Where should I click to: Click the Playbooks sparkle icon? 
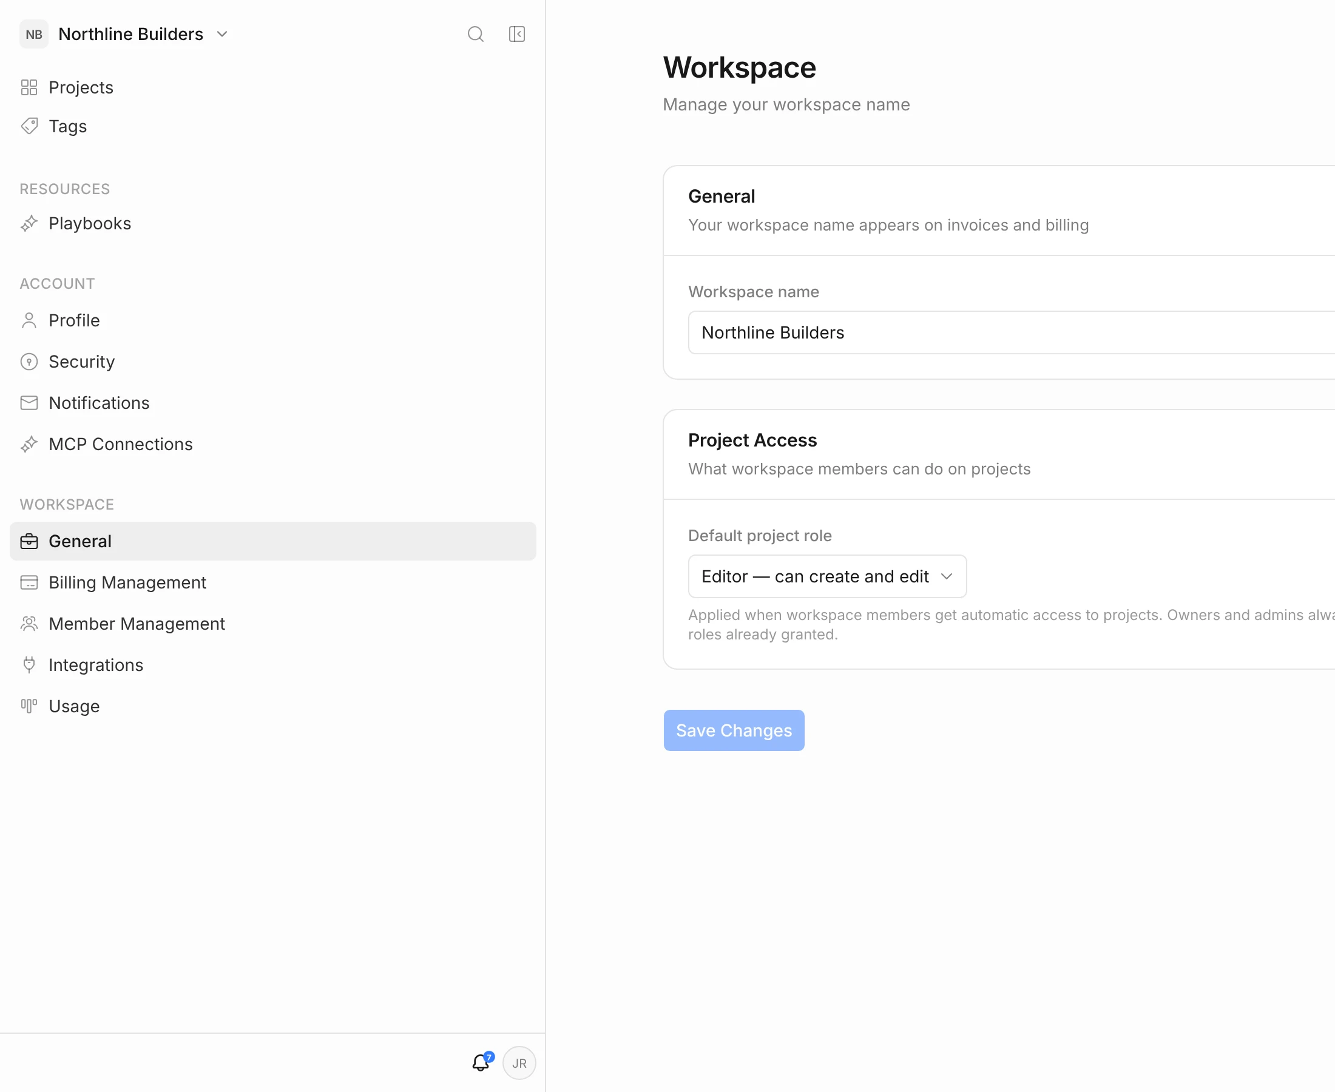click(29, 224)
